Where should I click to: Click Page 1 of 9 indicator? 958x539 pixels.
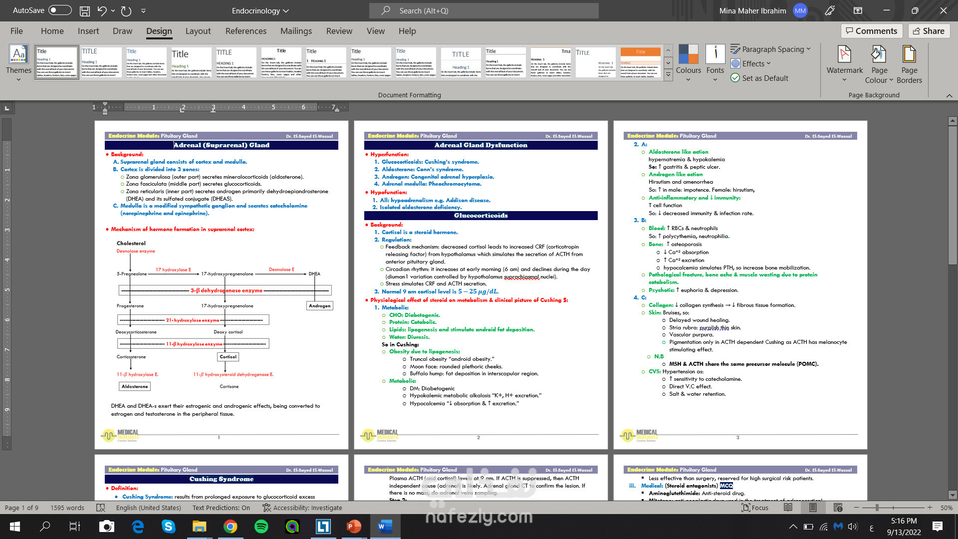(21, 508)
